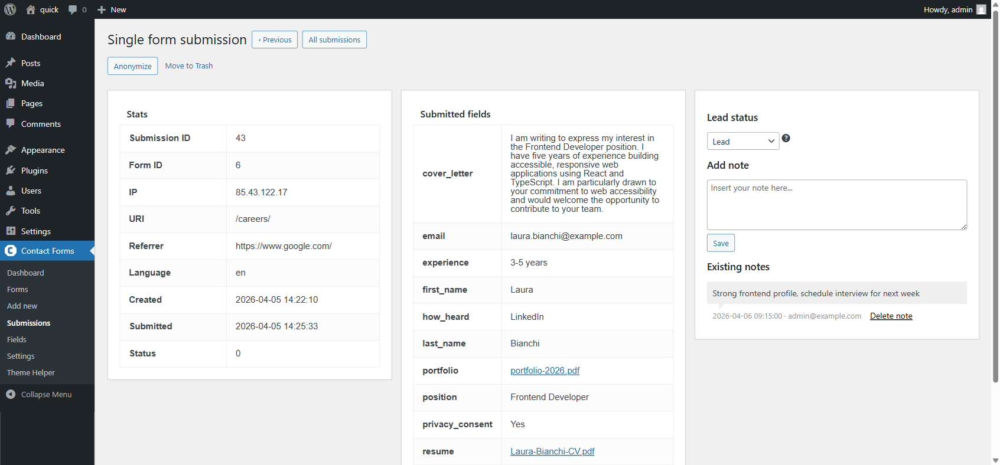Viewport: 1000px width, 465px height.
Task: Select Theme Helper in the sidebar
Action: pos(31,372)
